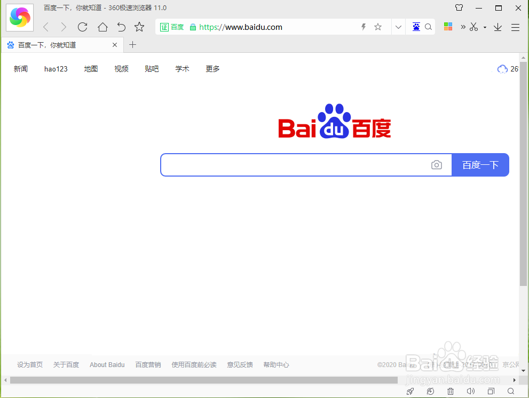529x398 pixels.
Task: Open the 新闻 link
Action: coord(21,69)
